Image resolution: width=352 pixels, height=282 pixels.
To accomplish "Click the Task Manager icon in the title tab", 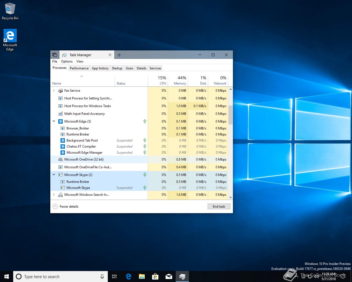I will point(64,55).
